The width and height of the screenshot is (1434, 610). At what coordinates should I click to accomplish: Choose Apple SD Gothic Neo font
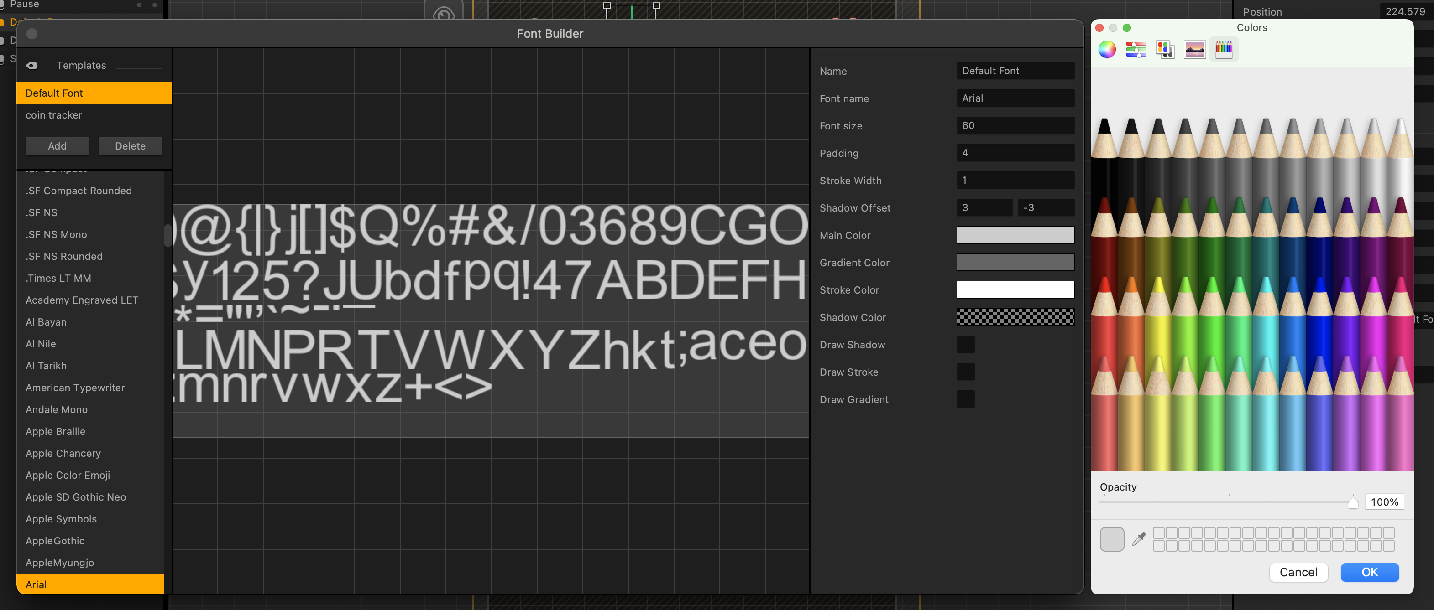pyautogui.click(x=90, y=497)
